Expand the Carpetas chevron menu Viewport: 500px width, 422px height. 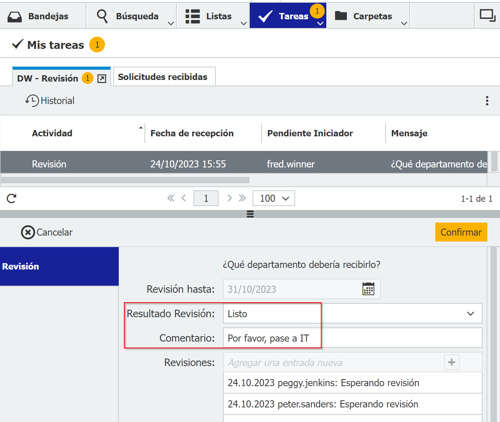404,23
